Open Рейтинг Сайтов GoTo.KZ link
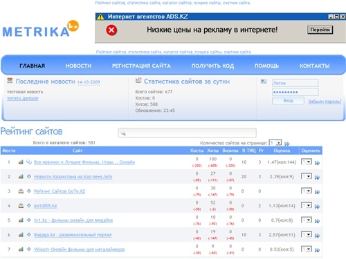 tap(60, 191)
